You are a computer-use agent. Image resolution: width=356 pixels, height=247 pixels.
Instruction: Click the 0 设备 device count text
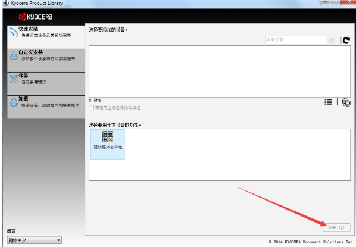pos(95,101)
